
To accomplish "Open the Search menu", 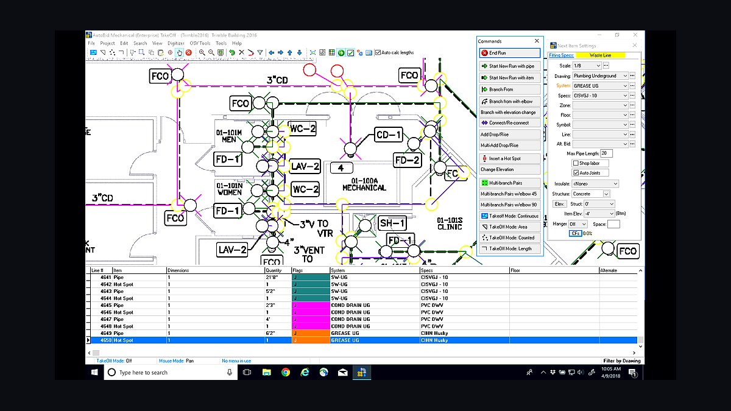I will [x=140, y=43].
